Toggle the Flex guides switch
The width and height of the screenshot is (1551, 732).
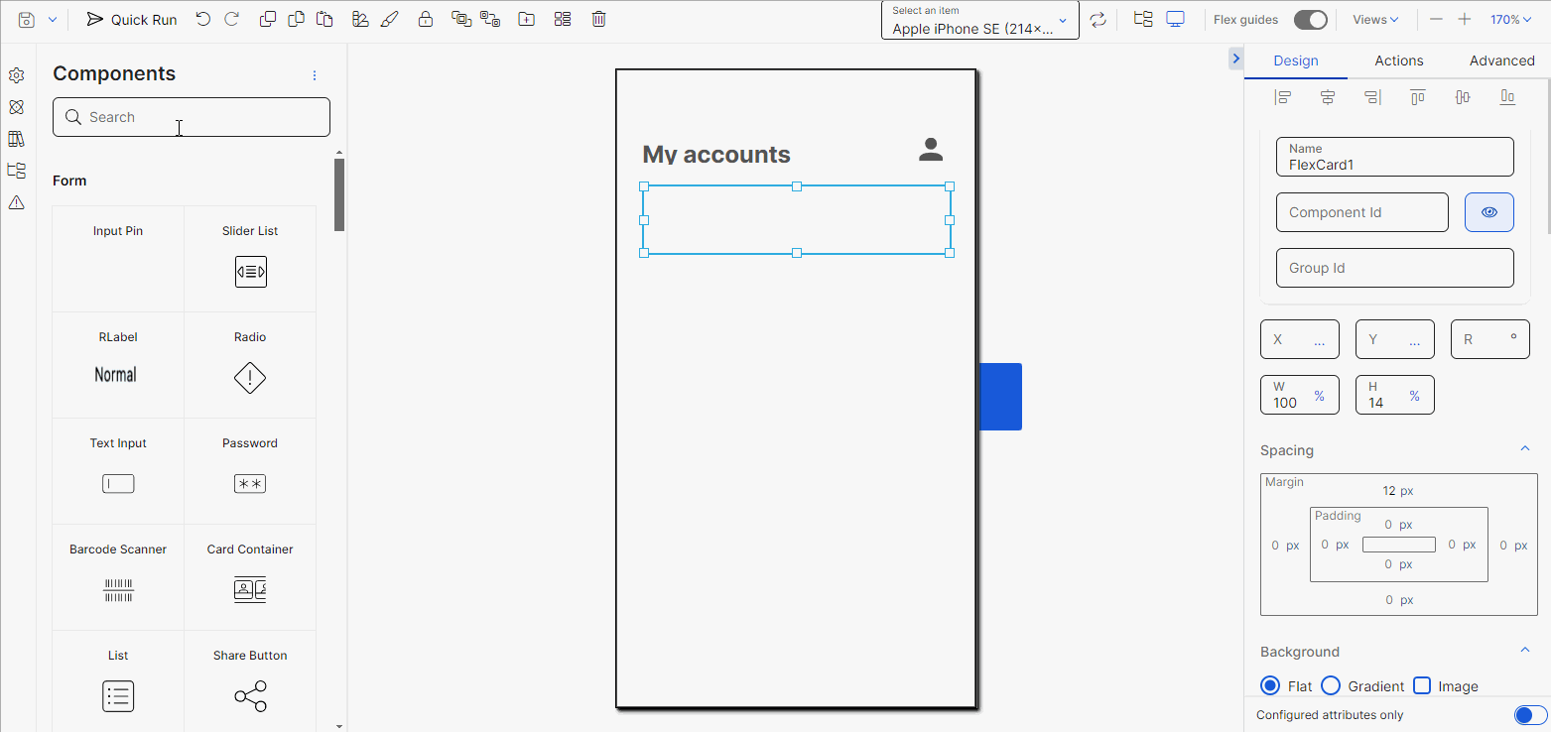click(1310, 19)
